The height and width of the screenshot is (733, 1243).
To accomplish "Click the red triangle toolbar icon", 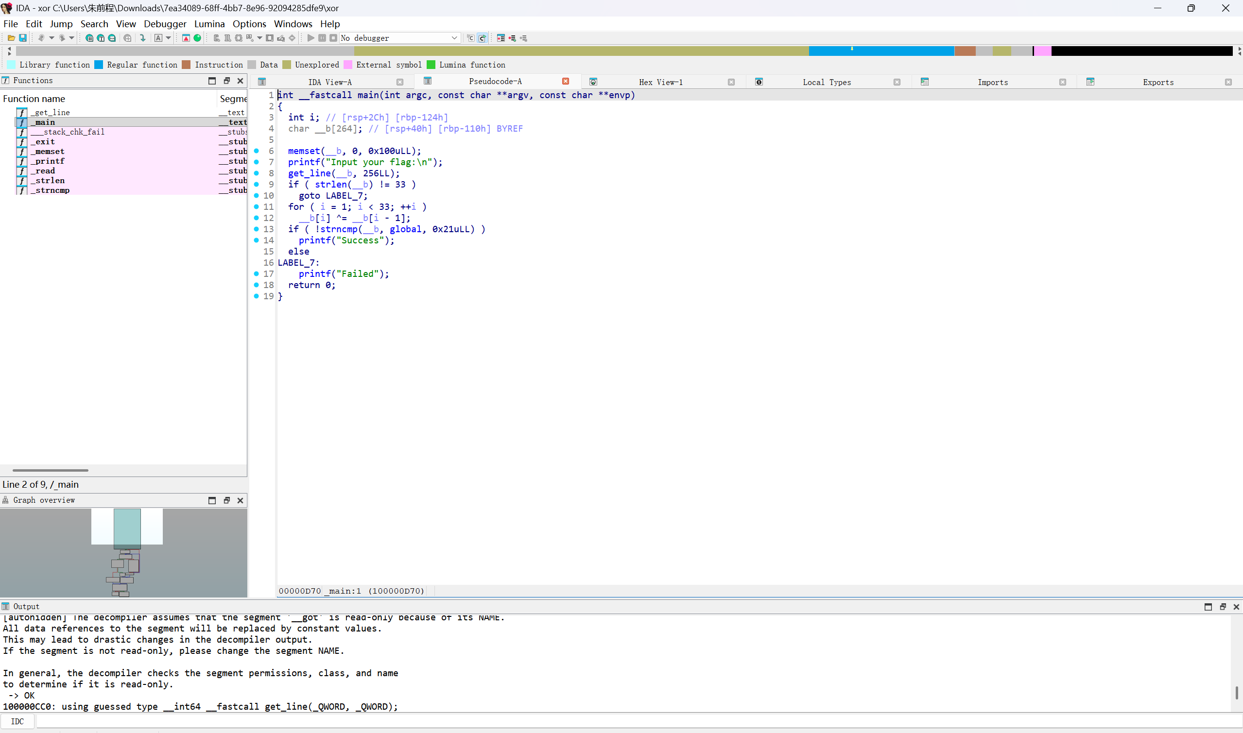I will coord(186,38).
